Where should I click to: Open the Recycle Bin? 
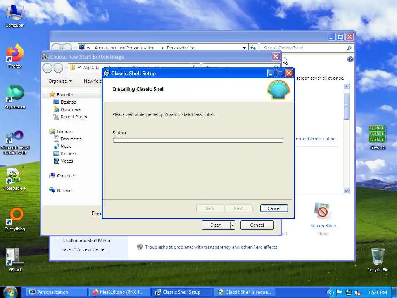pos(378,260)
